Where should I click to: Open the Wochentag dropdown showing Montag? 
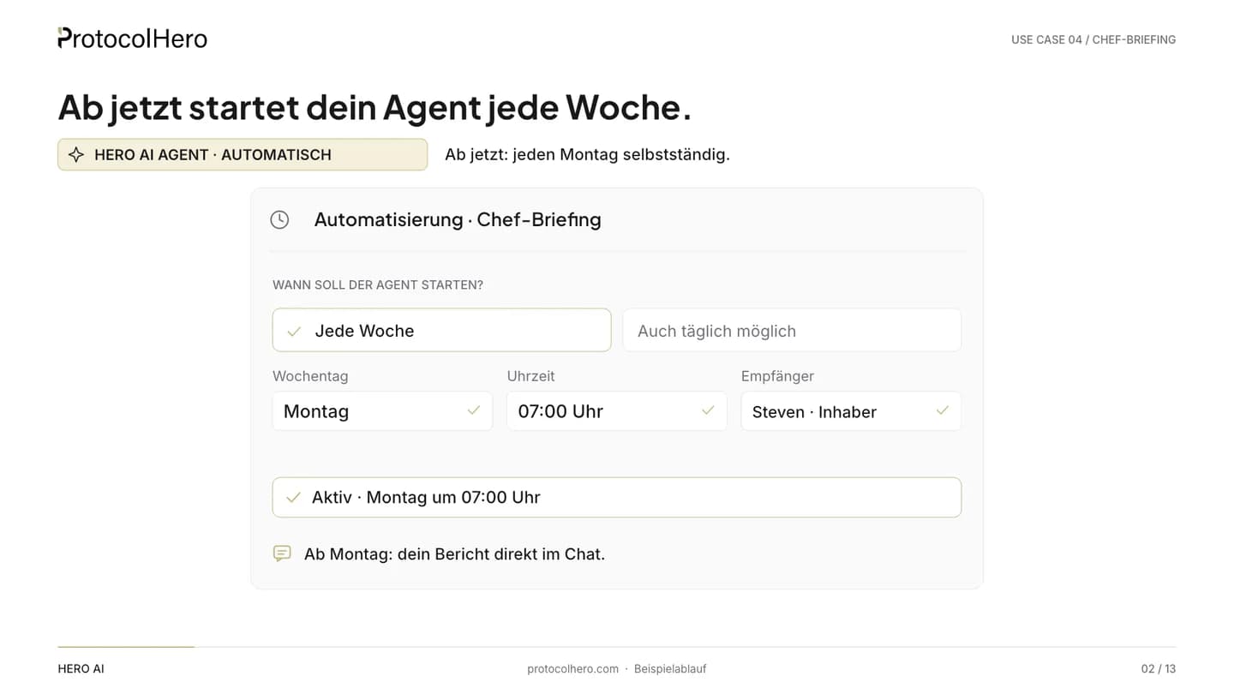pyautogui.click(x=382, y=411)
